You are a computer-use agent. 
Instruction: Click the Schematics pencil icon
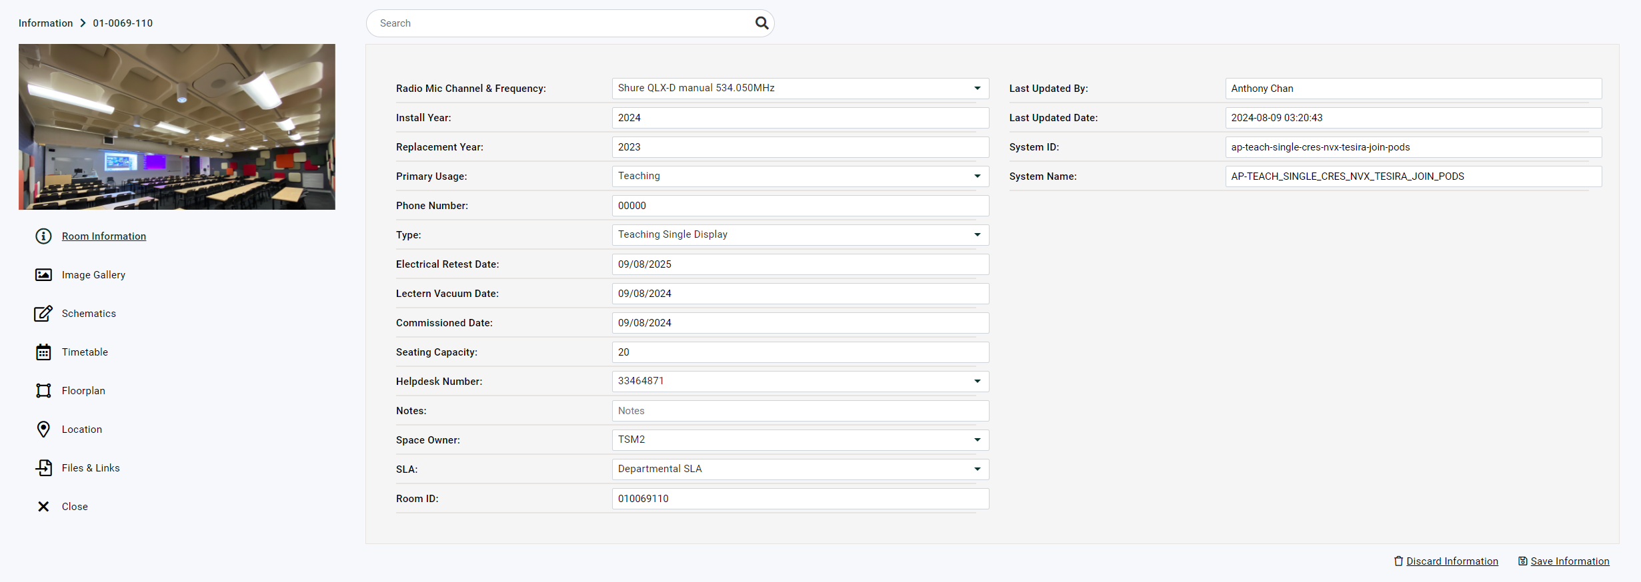pos(43,314)
